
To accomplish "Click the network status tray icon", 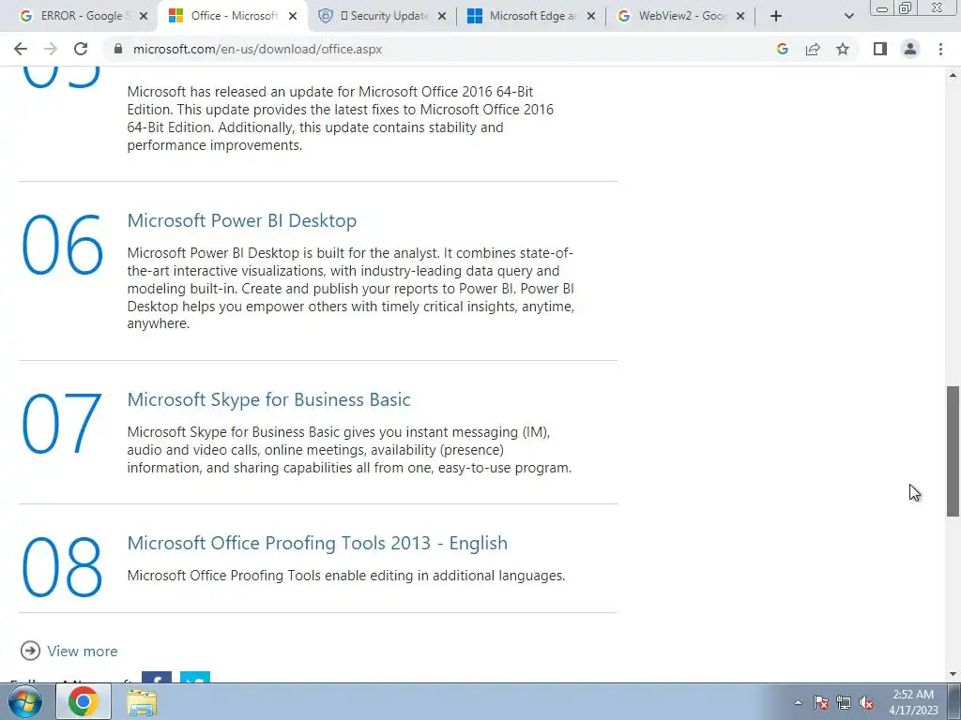I will [844, 703].
